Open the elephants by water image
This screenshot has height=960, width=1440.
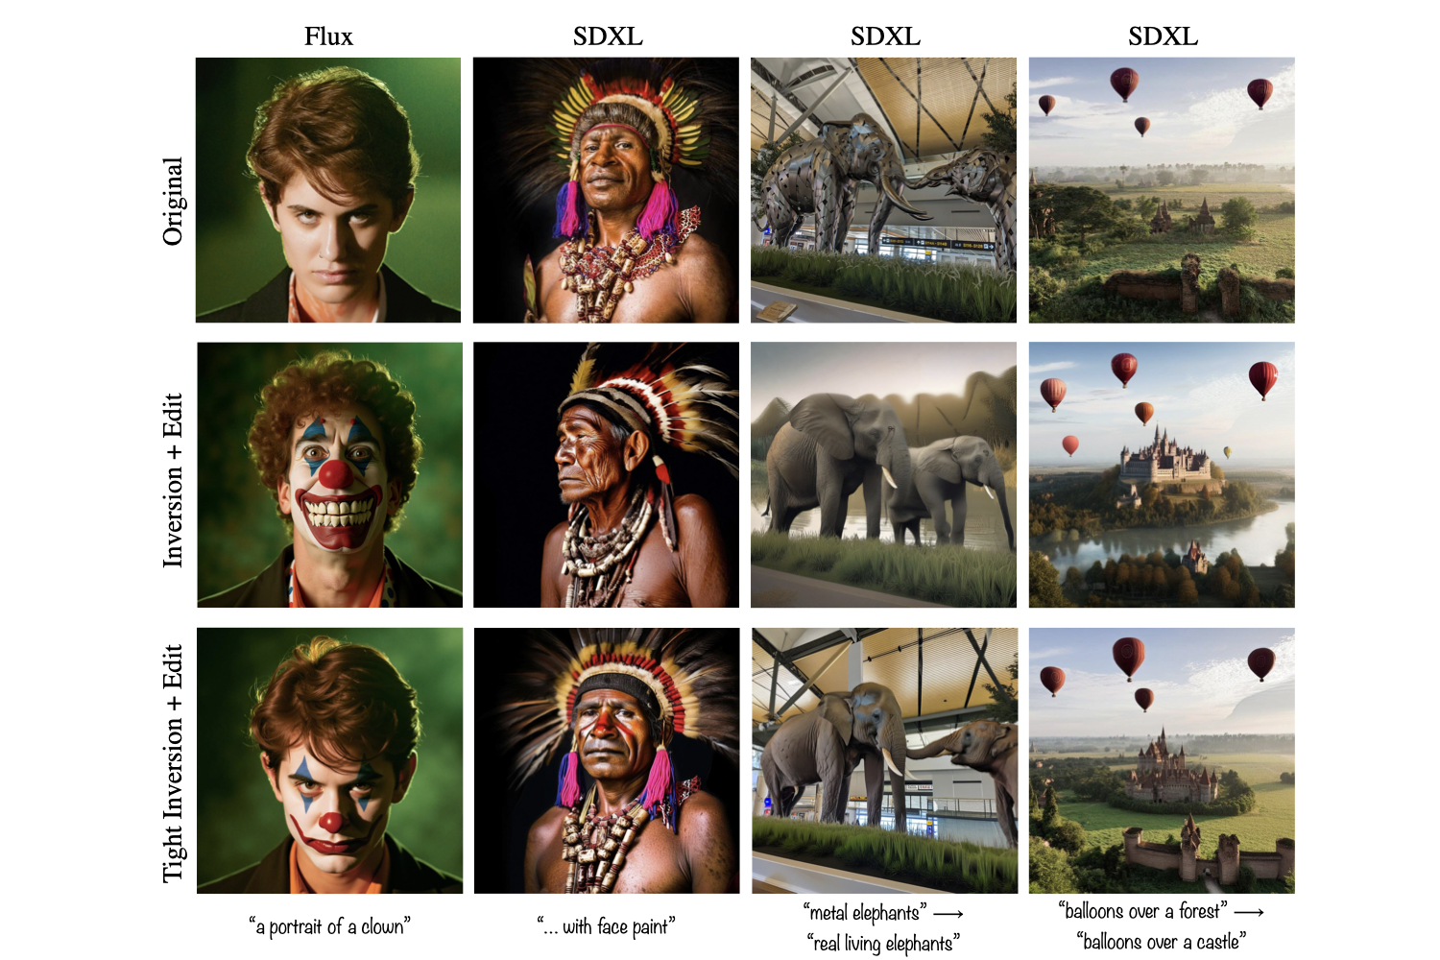[883, 475]
